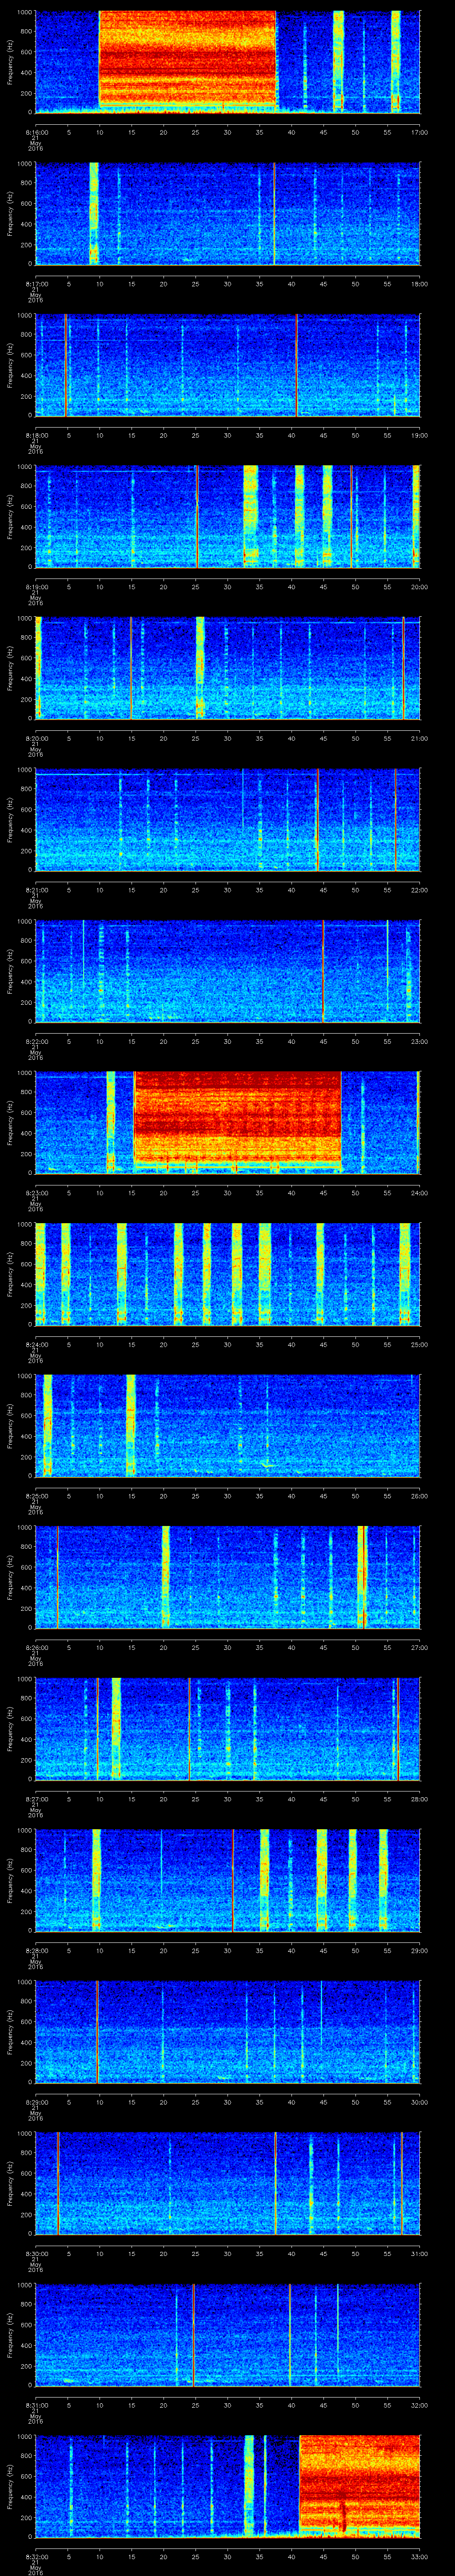Click the 26:00 end time label

click(420, 1496)
